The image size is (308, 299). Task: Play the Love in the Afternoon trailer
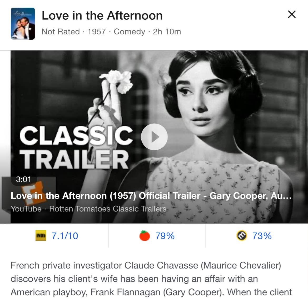coord(154,137)
